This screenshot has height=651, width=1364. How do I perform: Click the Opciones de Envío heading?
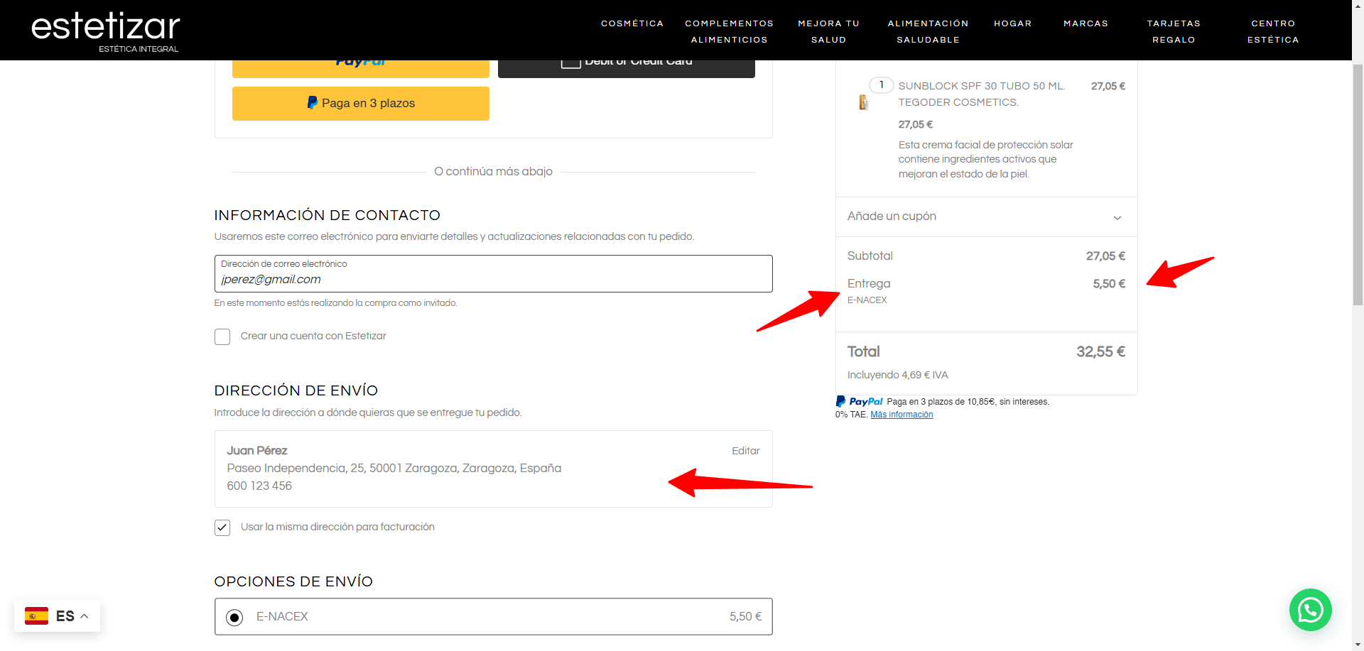[x=293, y=581]
